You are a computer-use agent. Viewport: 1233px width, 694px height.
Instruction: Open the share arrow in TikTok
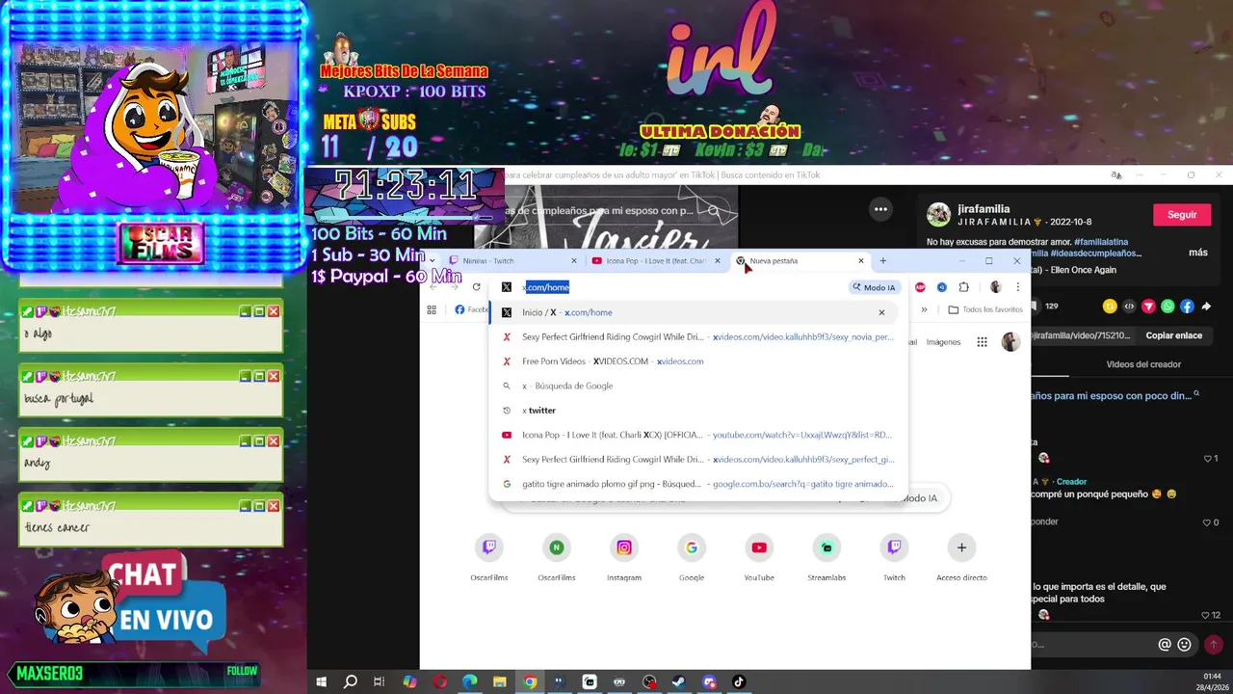1206,307
